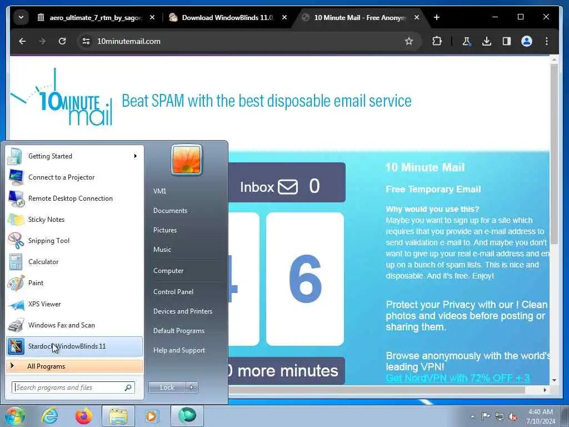The image size is (569, 427).
Task: Open Music library
Action: (162, 250)
